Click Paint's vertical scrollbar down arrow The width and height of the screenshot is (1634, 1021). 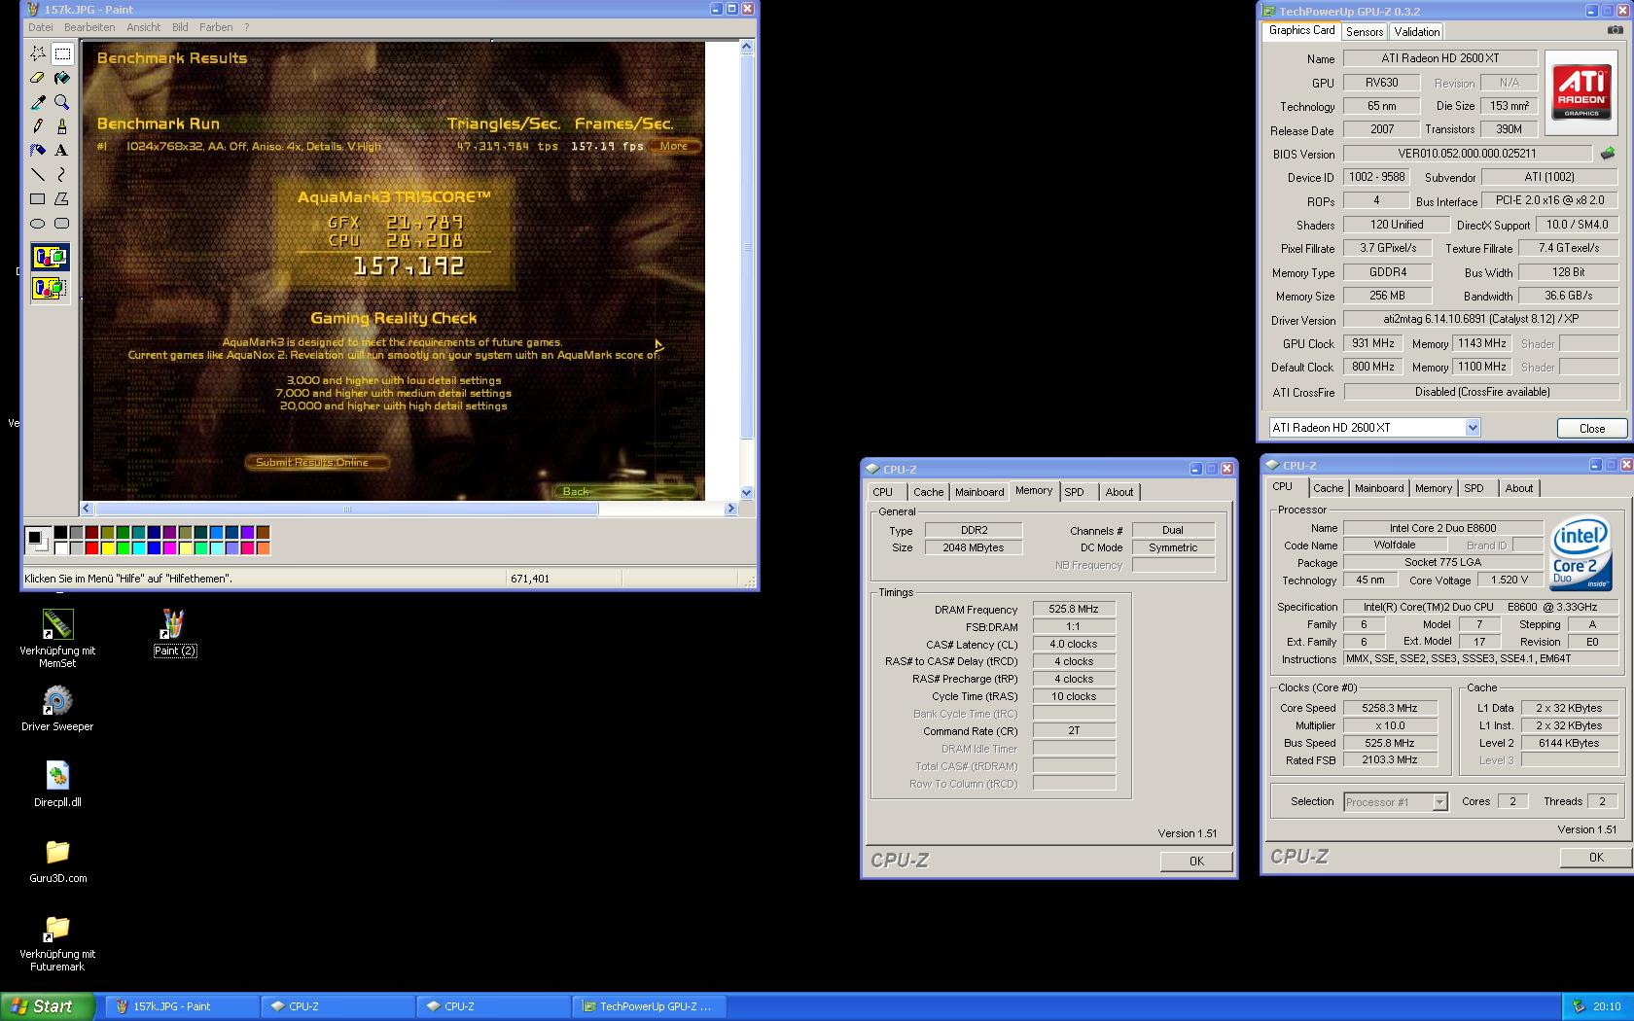coord(747,493)
